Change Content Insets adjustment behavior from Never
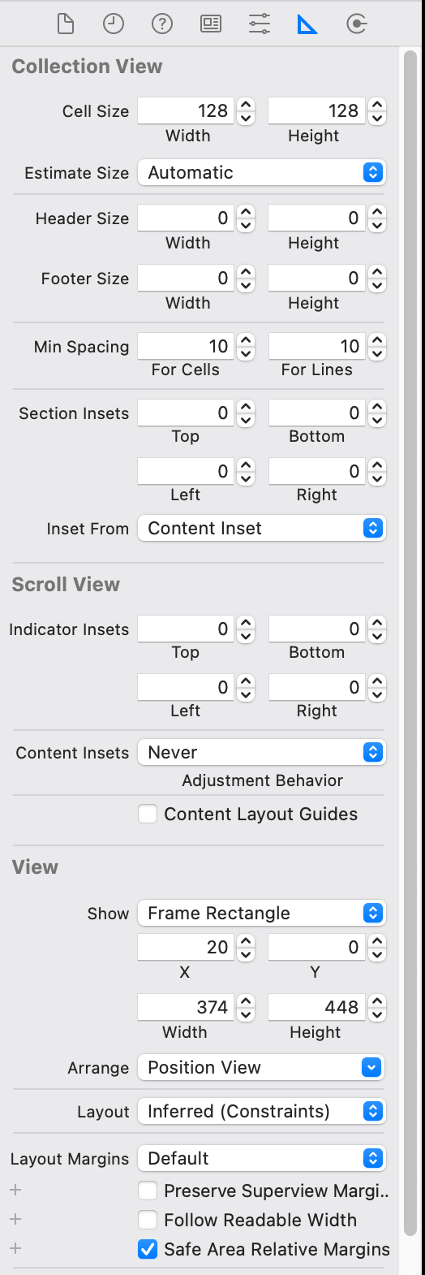 tap(262, 752)
